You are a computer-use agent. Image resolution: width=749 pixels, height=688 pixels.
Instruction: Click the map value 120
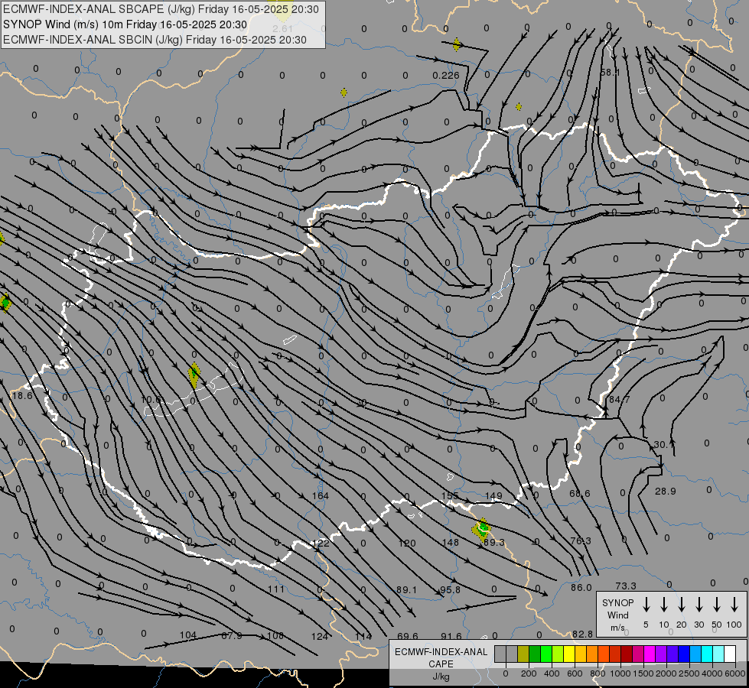tap(407, 544)
